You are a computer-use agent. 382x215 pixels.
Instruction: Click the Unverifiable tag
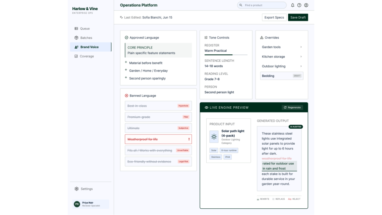183,150
